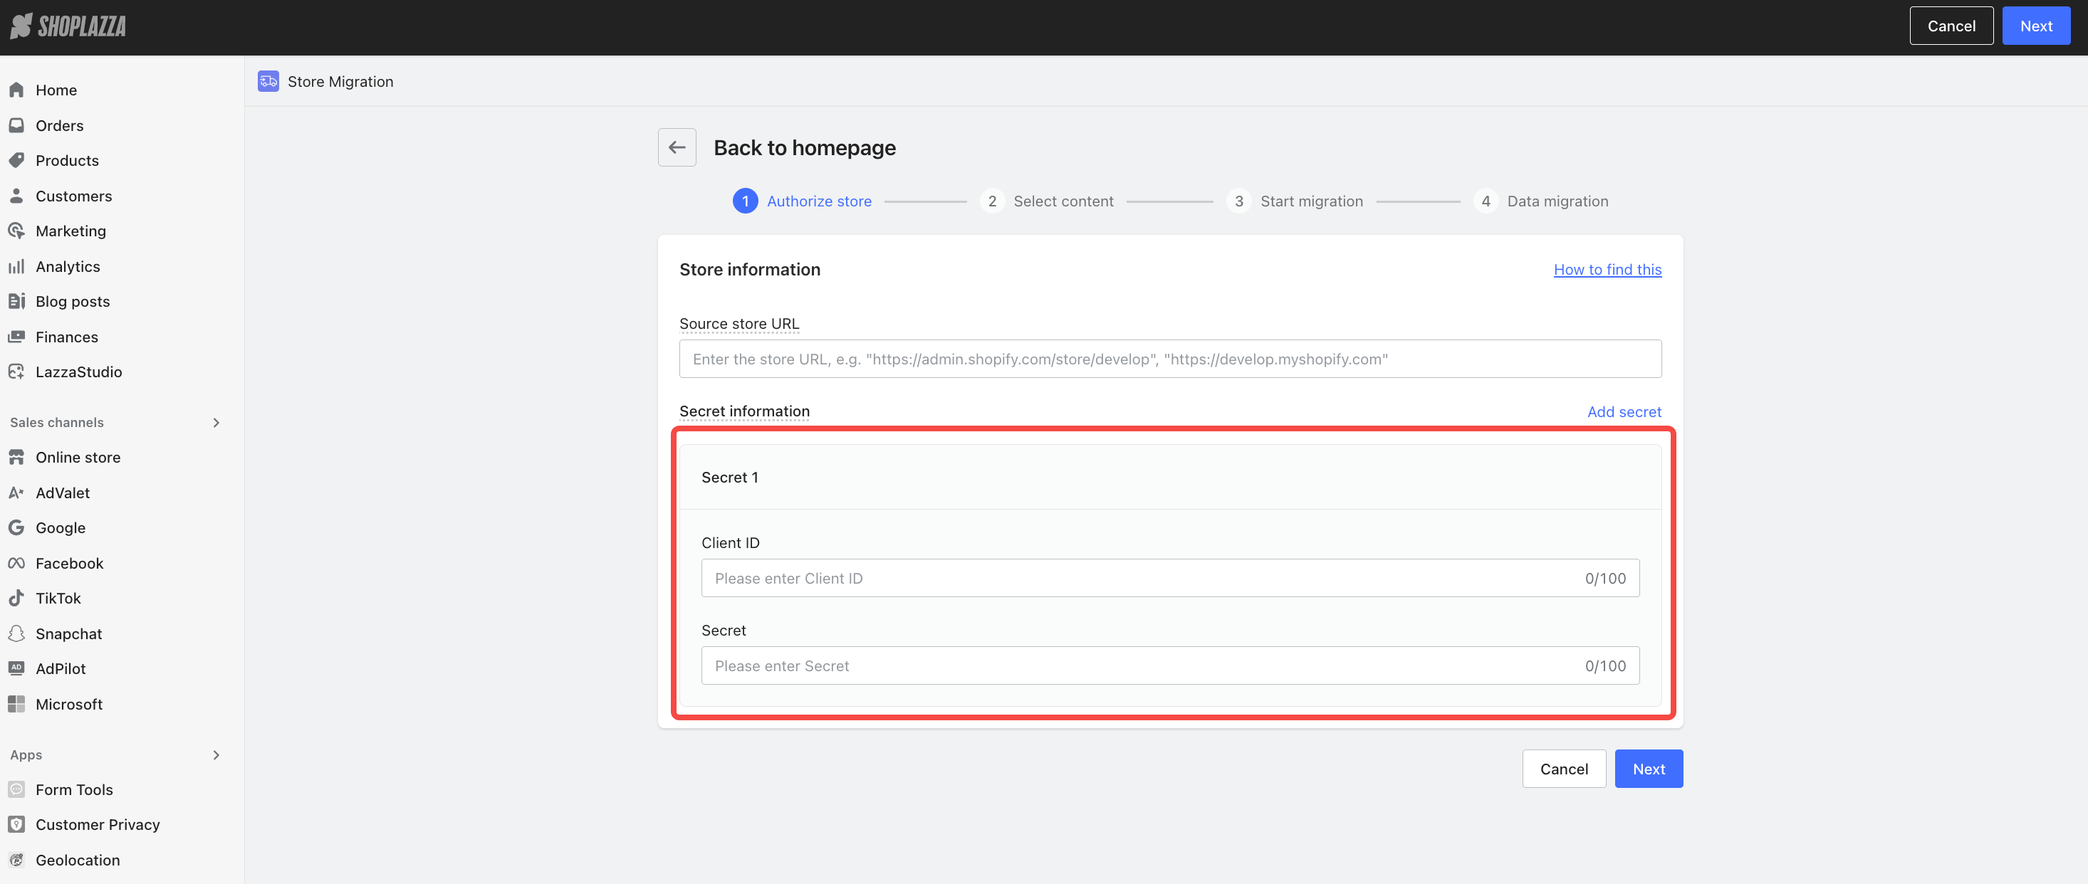
Task: Open Analytics menu item
Action: tap(68, 267)
